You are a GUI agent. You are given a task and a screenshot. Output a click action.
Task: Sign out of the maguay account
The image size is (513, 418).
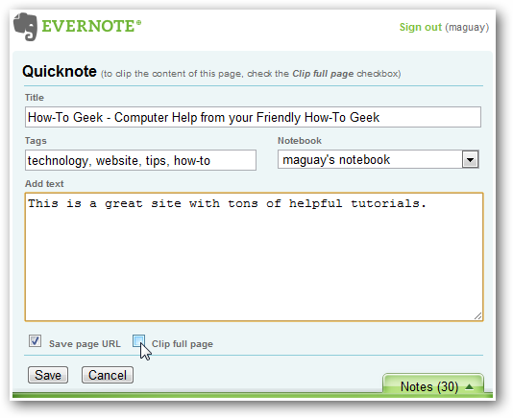(x=421, y=27)
